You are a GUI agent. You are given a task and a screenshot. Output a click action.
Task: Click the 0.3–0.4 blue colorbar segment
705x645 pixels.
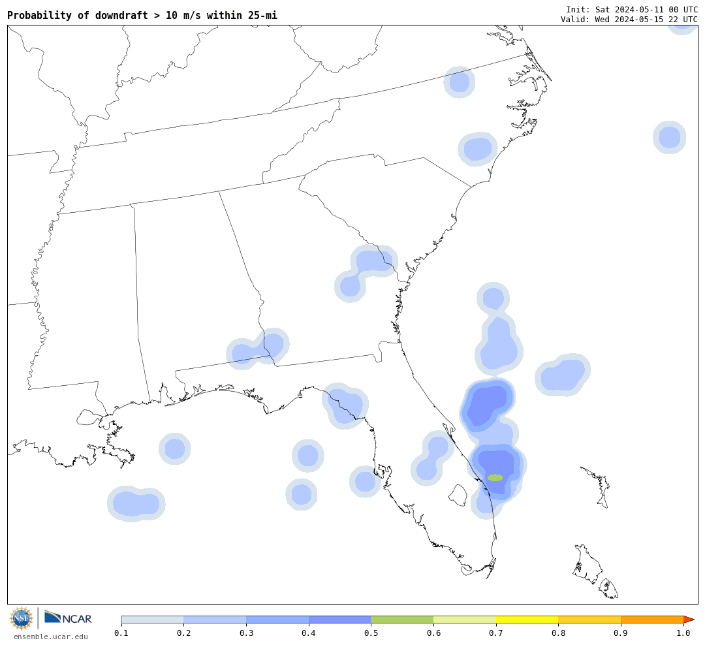pos(277,620)
